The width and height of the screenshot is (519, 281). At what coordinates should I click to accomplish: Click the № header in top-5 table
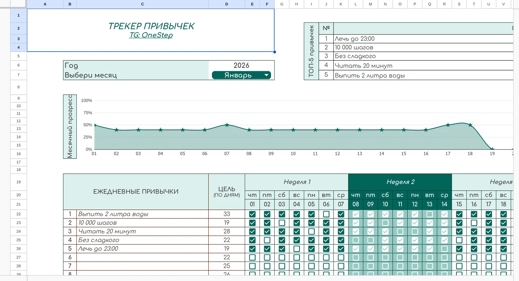326,28
